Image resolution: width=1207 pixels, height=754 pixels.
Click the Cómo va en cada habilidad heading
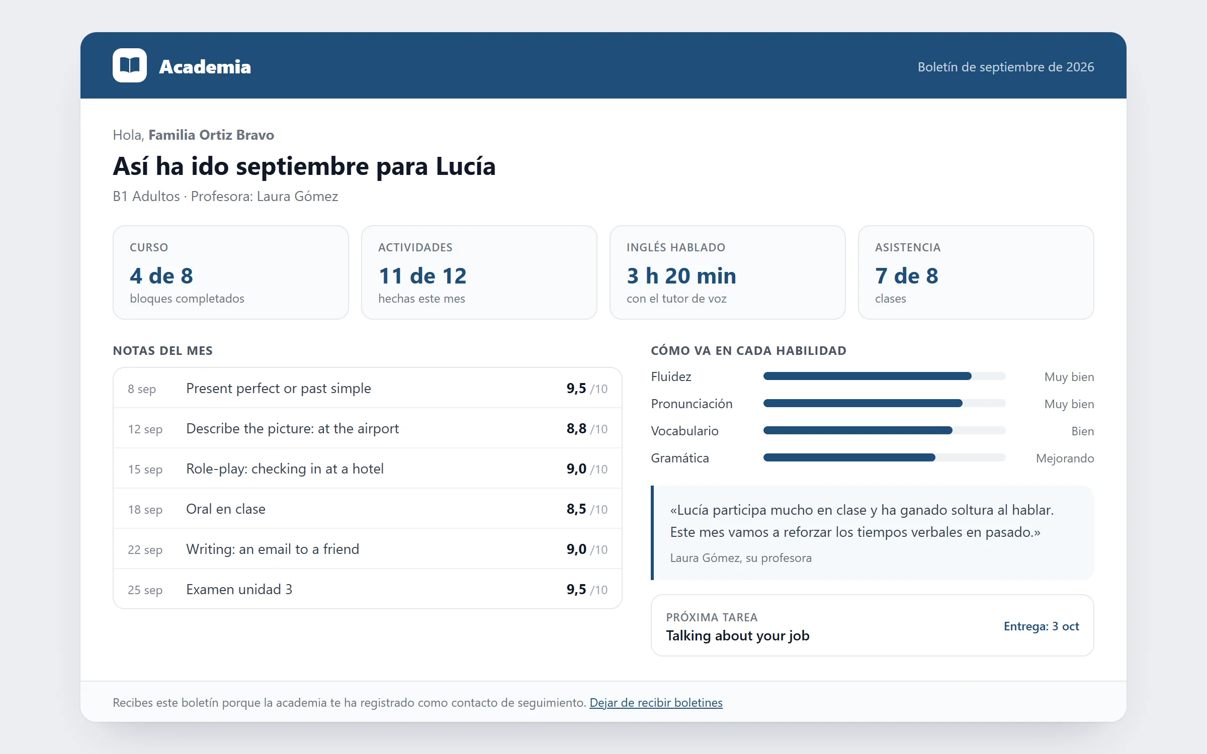click(x=748, y=350)
